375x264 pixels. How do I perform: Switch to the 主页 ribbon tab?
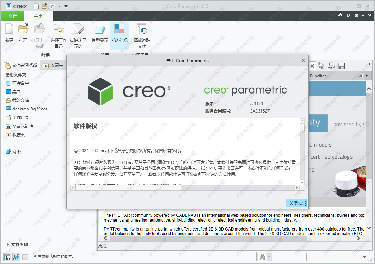[x=38, y=16]
